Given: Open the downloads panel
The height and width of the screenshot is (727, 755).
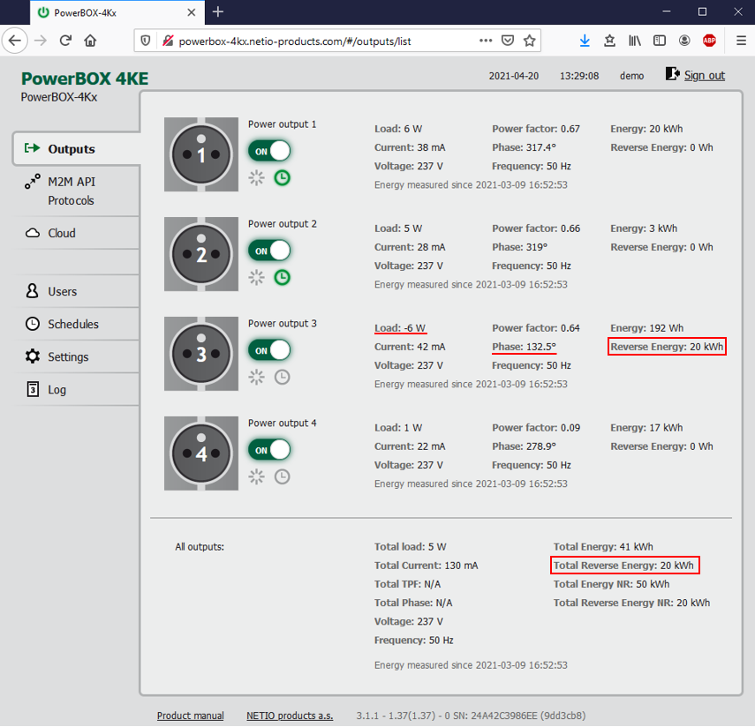Looking at the screenshot, I should (585, 41).
